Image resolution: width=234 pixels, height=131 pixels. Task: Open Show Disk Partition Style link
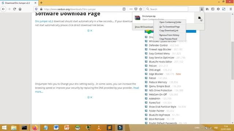pyautogui.click(x=162, y=107)
